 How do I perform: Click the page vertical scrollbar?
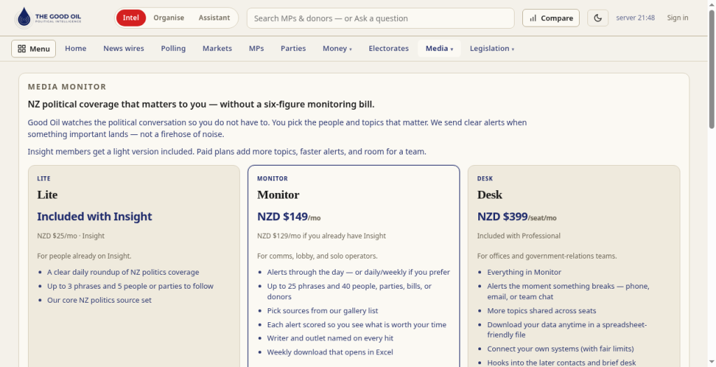click(711, 69)
